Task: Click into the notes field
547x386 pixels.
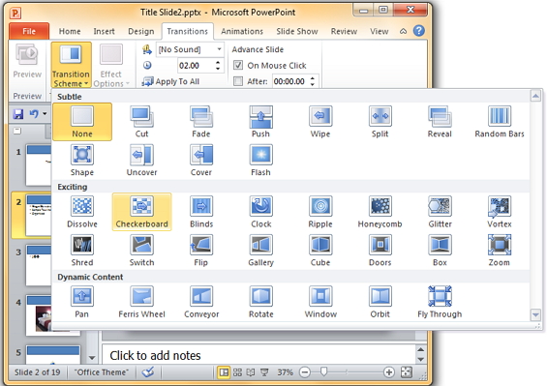Action: pos(258,355)
